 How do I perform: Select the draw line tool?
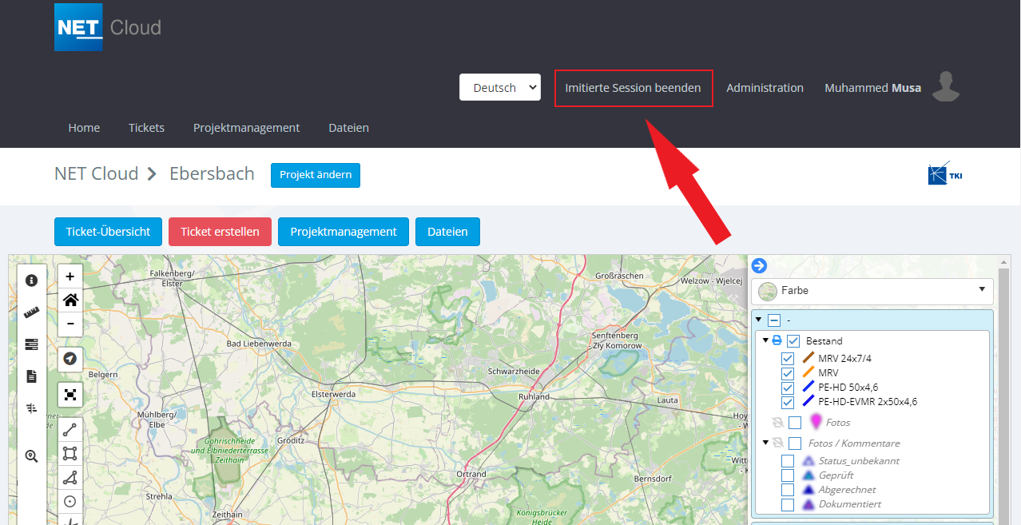pyautogui.click(x=70, y=430)
